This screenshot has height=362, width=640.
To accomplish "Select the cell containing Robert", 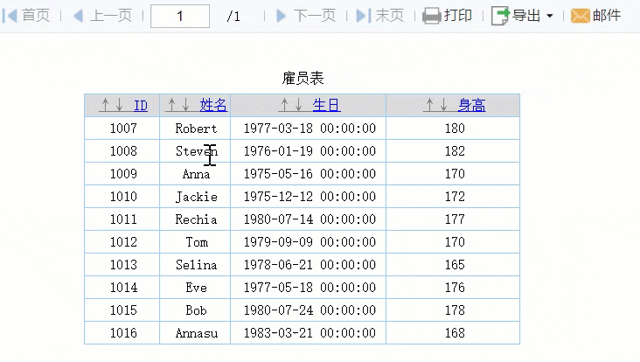I will click(x=196, y=129).
